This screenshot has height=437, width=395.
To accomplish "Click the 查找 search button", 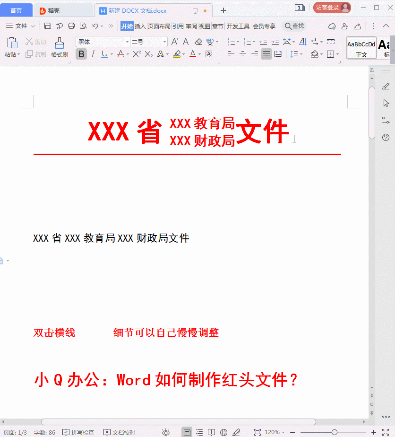I will pyautogui.click(x=293, y=26).
